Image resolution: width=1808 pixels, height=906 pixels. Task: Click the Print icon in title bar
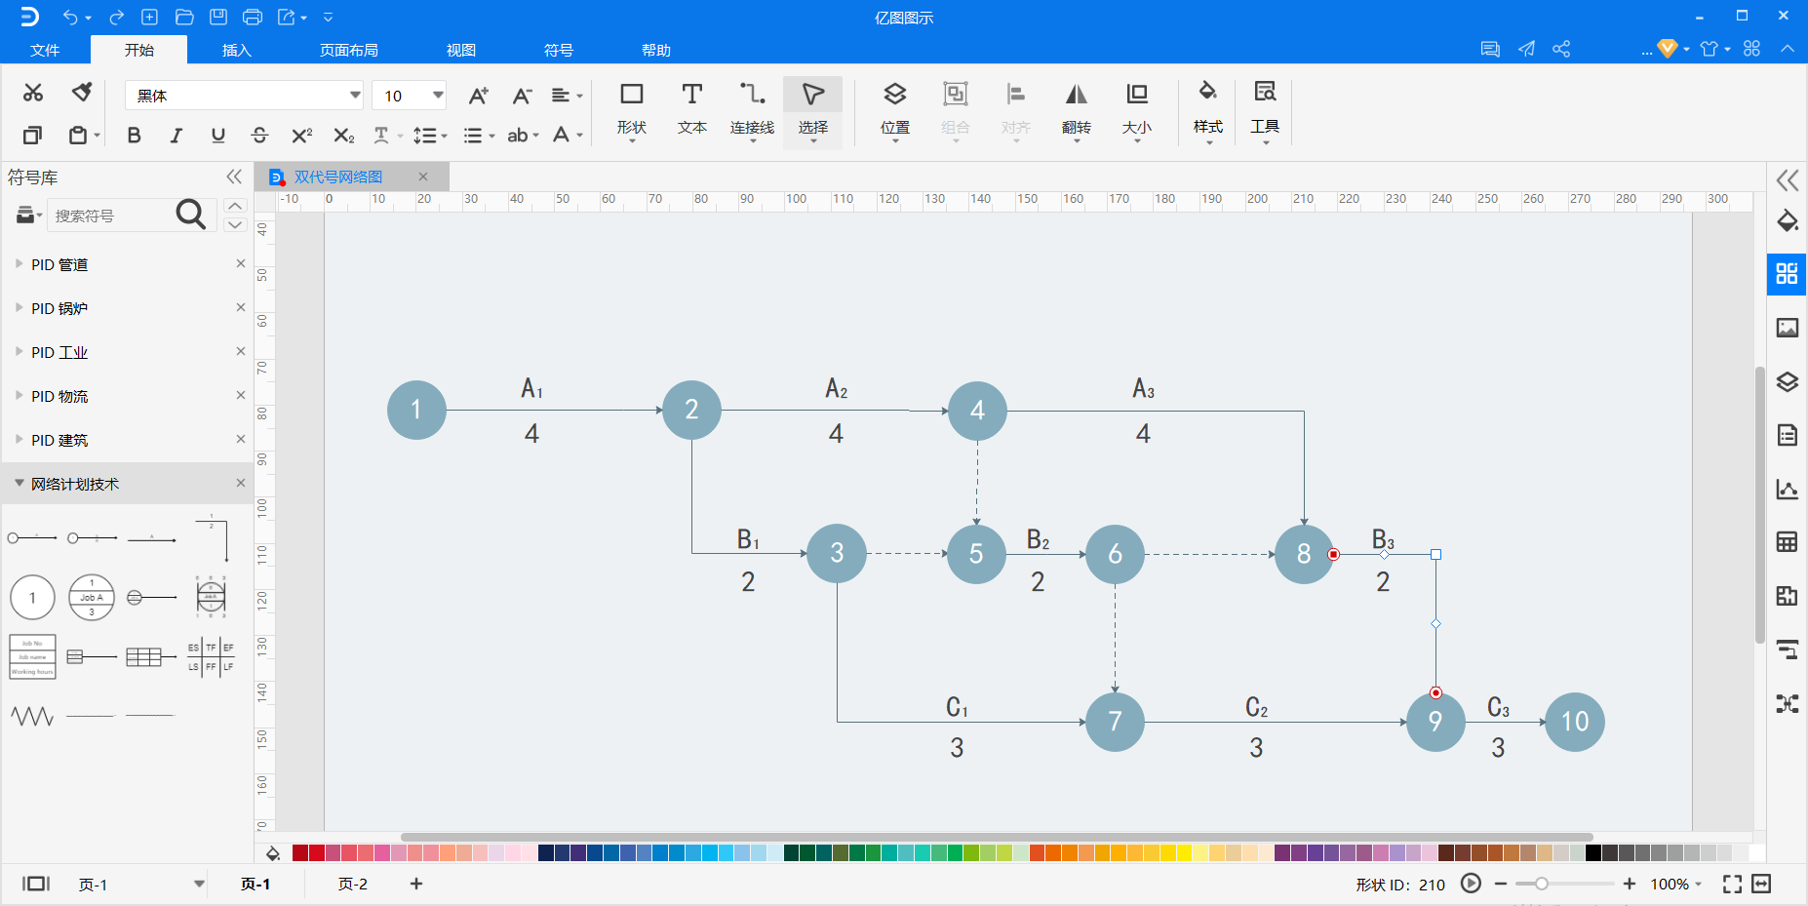point(253,17)
